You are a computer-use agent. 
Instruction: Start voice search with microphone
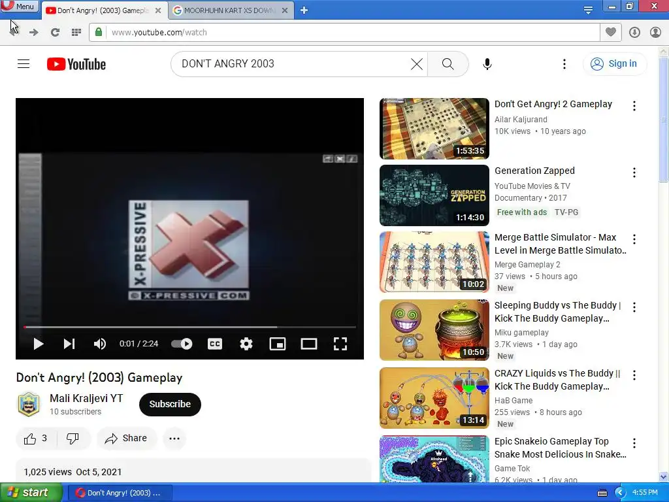pos(487,64)
